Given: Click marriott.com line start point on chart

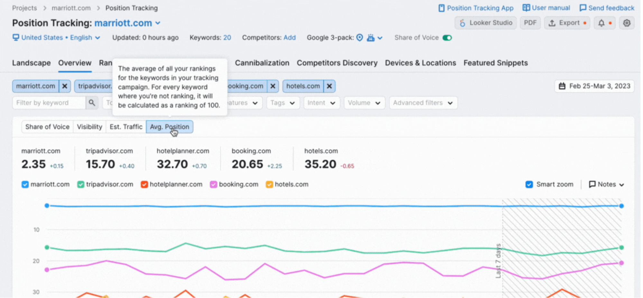Looking at the screenshot, I should point(47,205).
